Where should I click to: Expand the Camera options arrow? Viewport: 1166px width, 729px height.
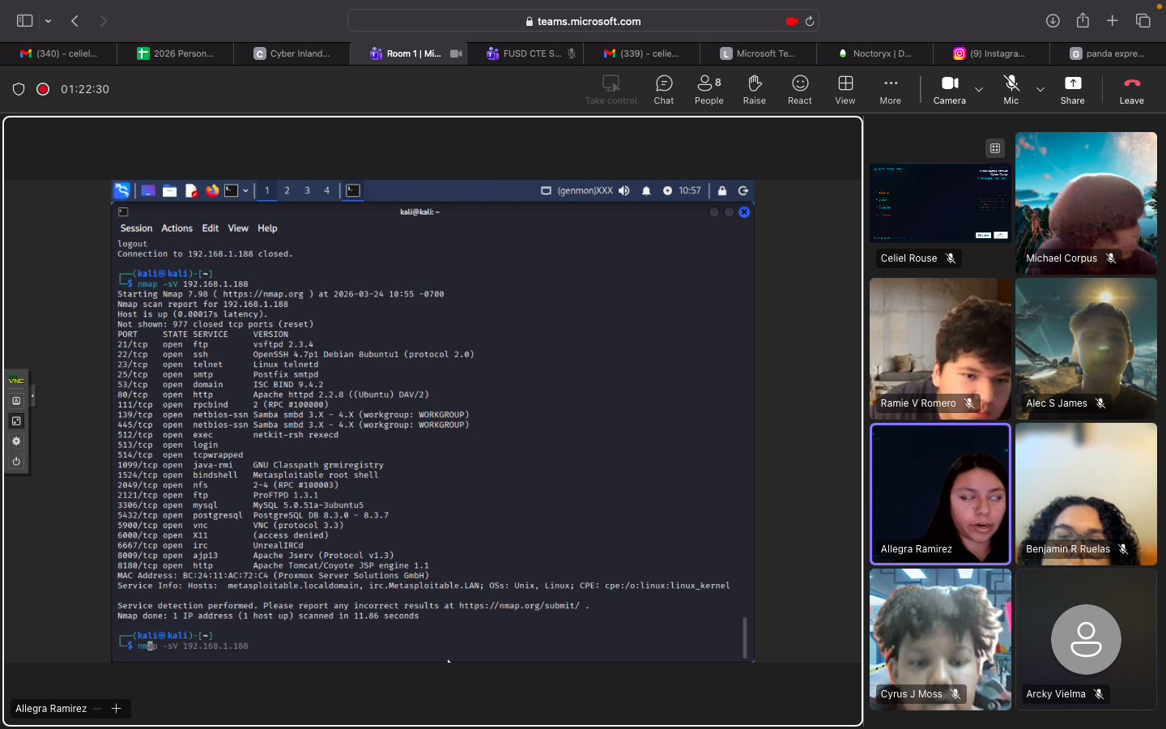[x=979, y=89]
